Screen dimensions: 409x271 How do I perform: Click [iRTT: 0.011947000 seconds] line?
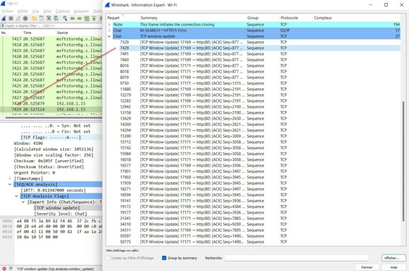(53, 190)
